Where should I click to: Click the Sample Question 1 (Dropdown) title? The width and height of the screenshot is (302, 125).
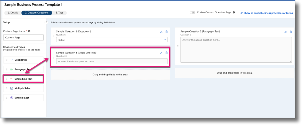click(73, 31)
